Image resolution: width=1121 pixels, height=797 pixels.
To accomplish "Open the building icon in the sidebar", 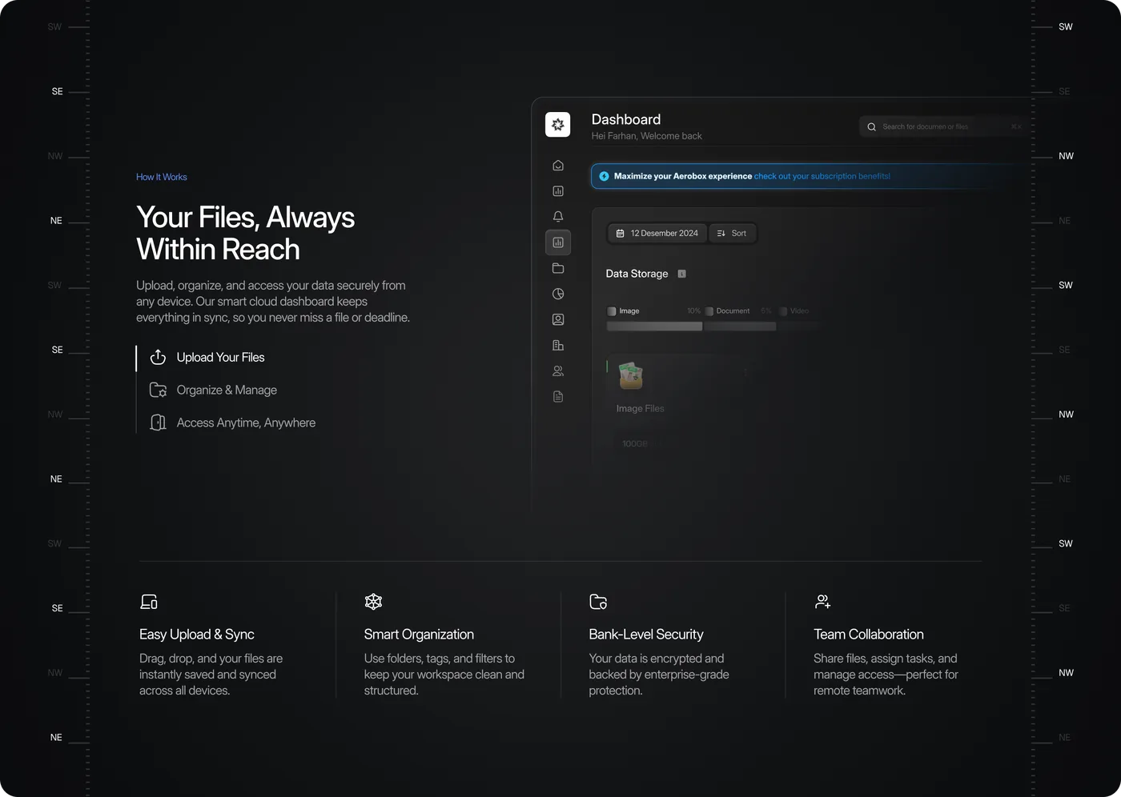I will [x=558, y=345].
